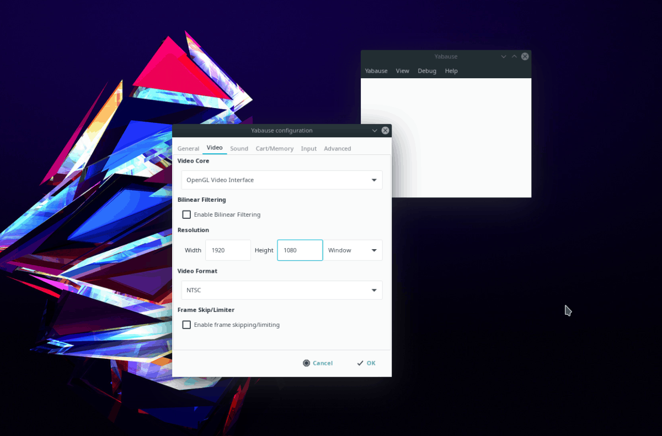The height and width of the screenshot is (436, 662).
Task: Confirm settings with OK button
Action: pyautogui.click(x=366, y=363)
